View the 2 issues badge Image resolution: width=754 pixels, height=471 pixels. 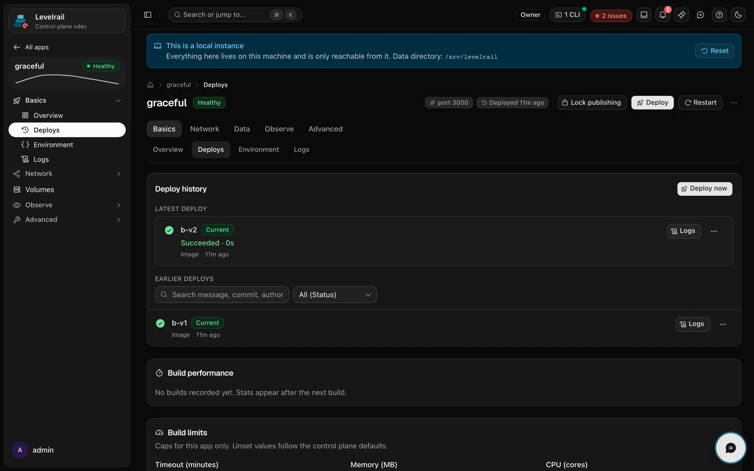point(611,16)
